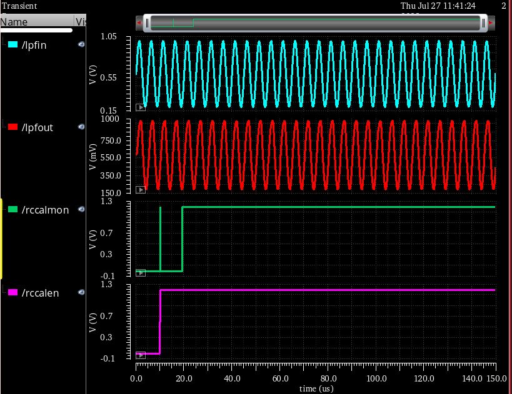
Task: Click the left red arrow of zoom scrollbar
Action: [x=139, y=23]
